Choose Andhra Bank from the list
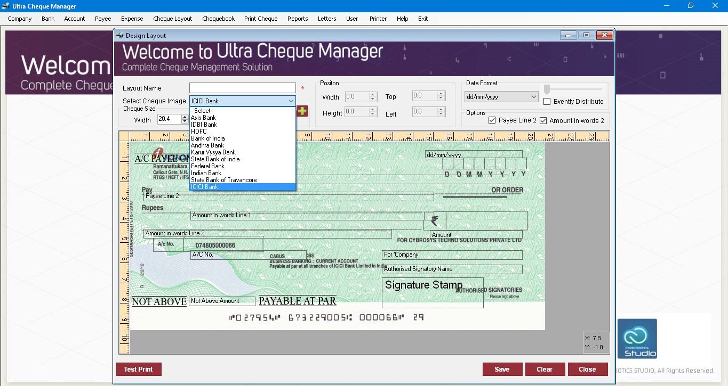The width and height of the screenshot is (728, 386). click(243, 145)
